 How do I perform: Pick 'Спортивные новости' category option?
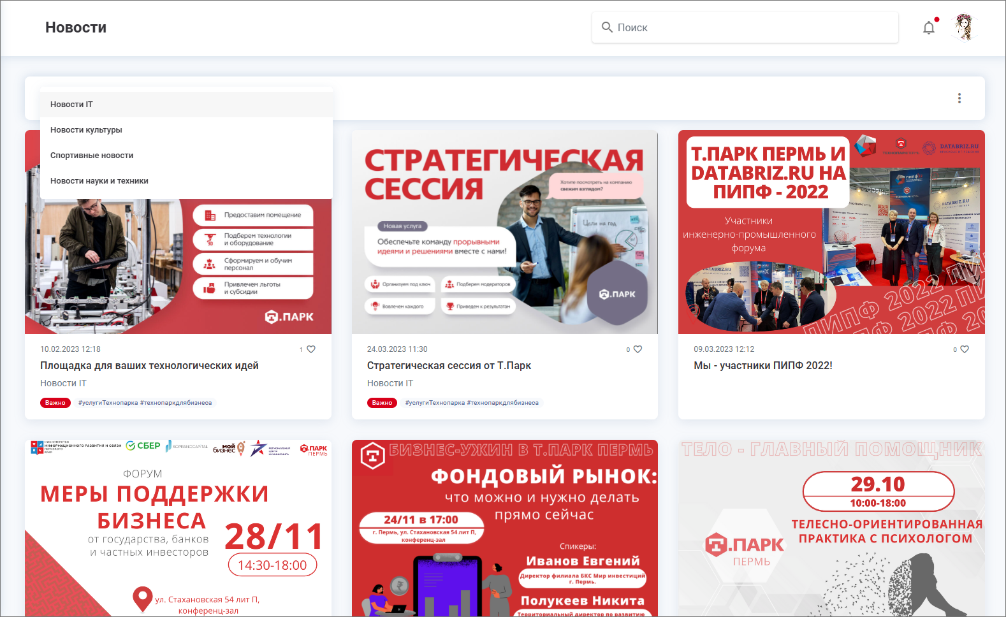click(x=92, y=156)
